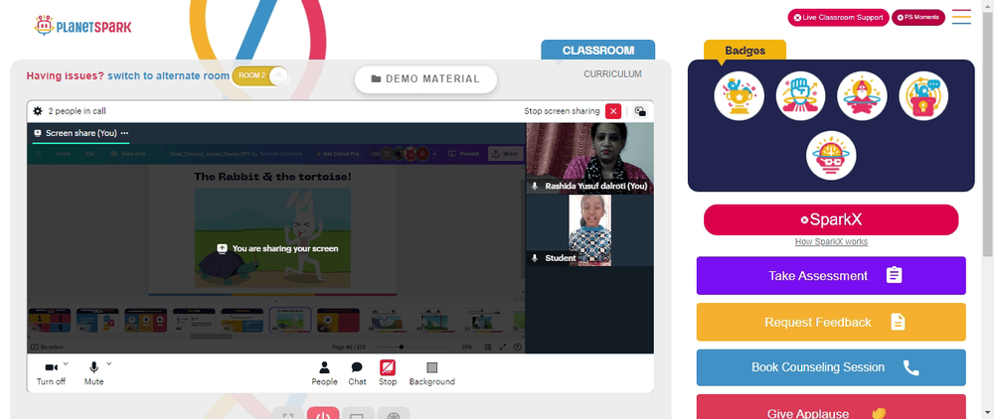Open Home in shared Canva
The image size is (994, 419).
pyautogui.click(x=63, y=154)
